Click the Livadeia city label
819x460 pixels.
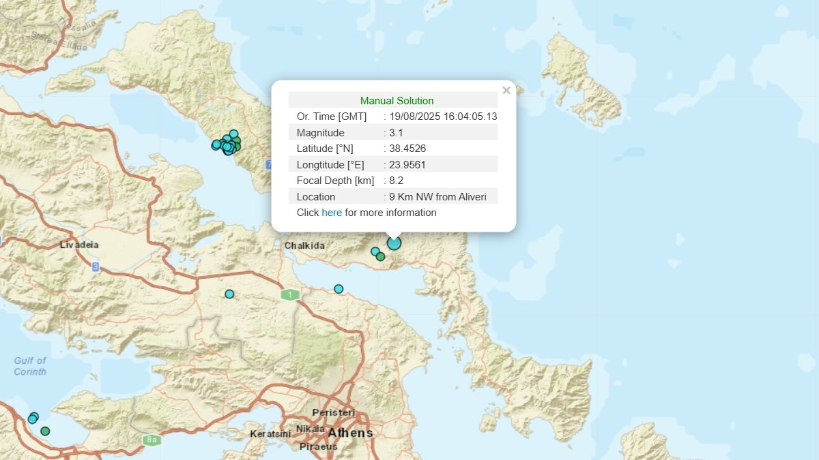[79, 245]
